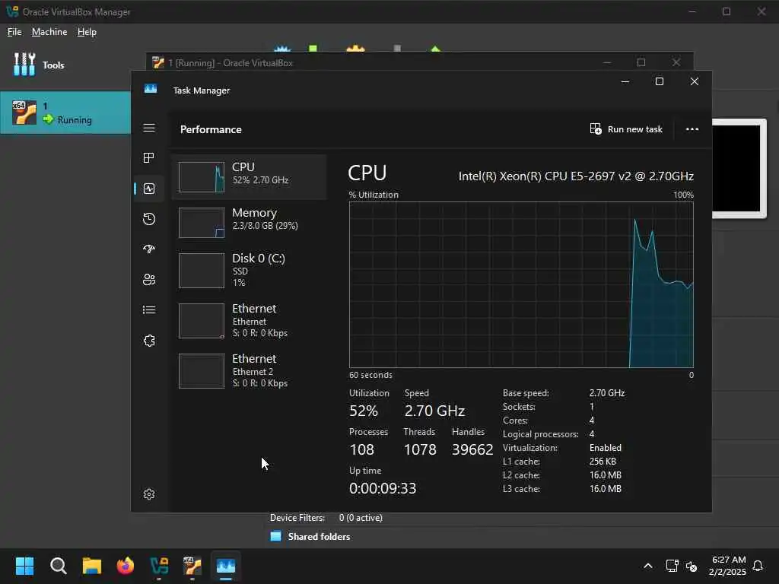Open Users page icon in sidebar
Viewport: 779px width, 584px height.
tap(149, 280)
